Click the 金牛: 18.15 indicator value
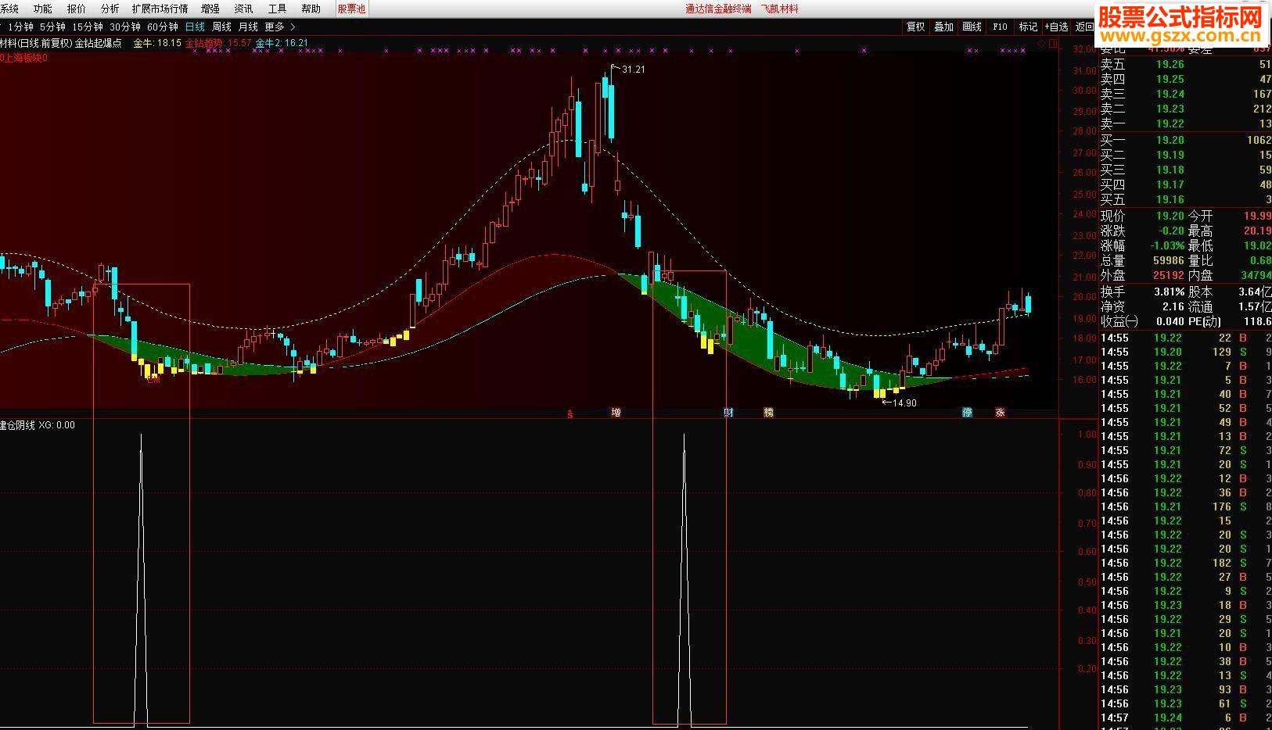This screenshot has height=730, width=1272. (x=157, y=43)
